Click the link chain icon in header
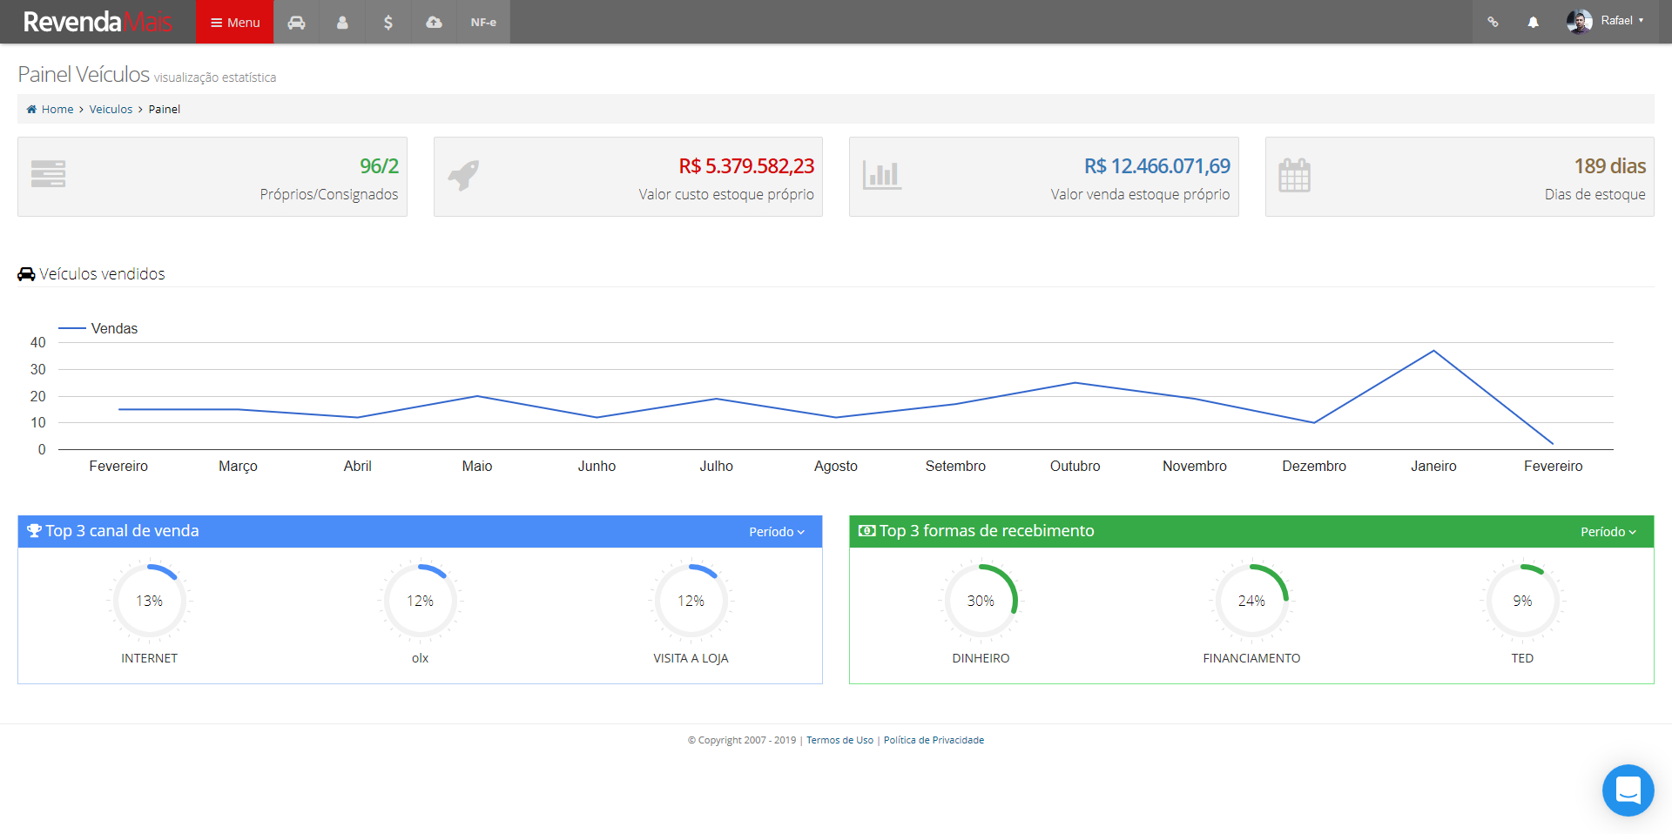This screenshot has height=834, width=1672. point(1493,22)
